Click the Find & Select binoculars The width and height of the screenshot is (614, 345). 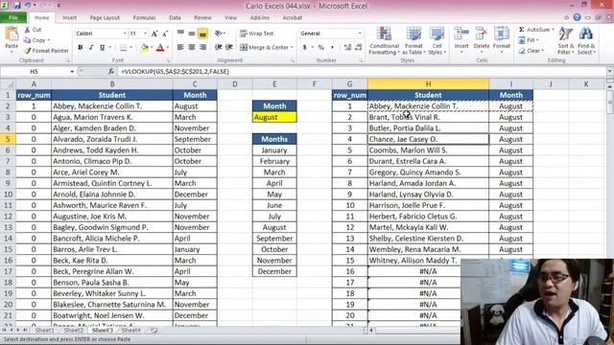pyautogui.click(x=586, y=34)
